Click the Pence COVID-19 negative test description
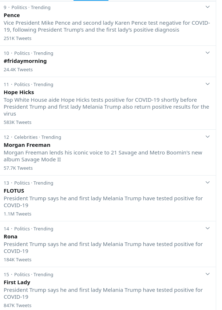The width and height of the screenshot is (222, 310). (107, 26)
